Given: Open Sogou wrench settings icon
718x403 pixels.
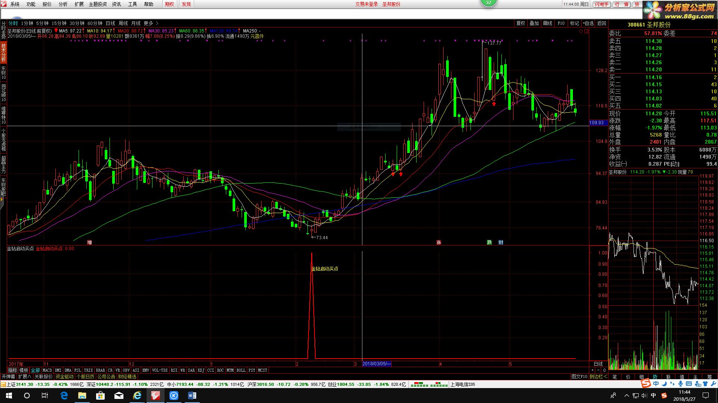Looking at the screenshot, I should click(713, 384).
